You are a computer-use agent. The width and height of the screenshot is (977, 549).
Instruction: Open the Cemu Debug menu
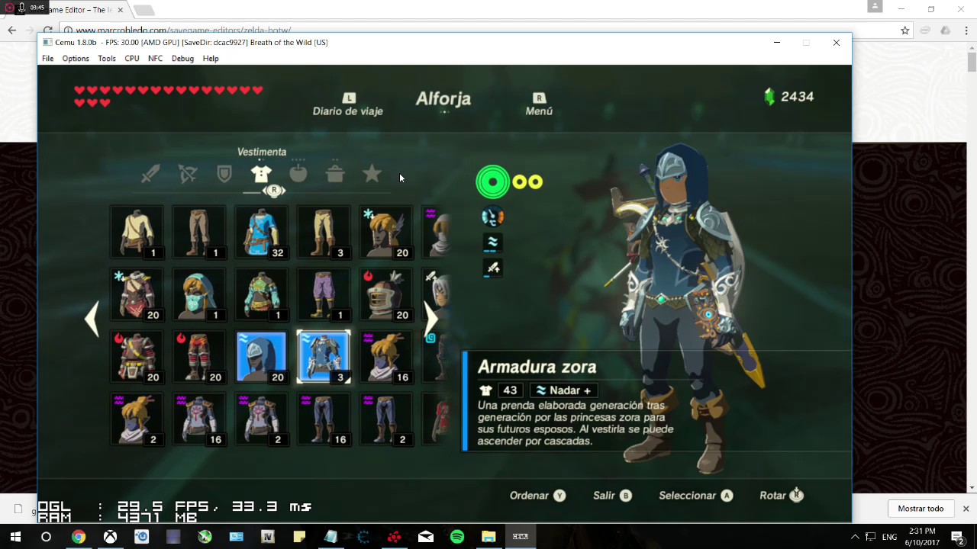(182, 59)
